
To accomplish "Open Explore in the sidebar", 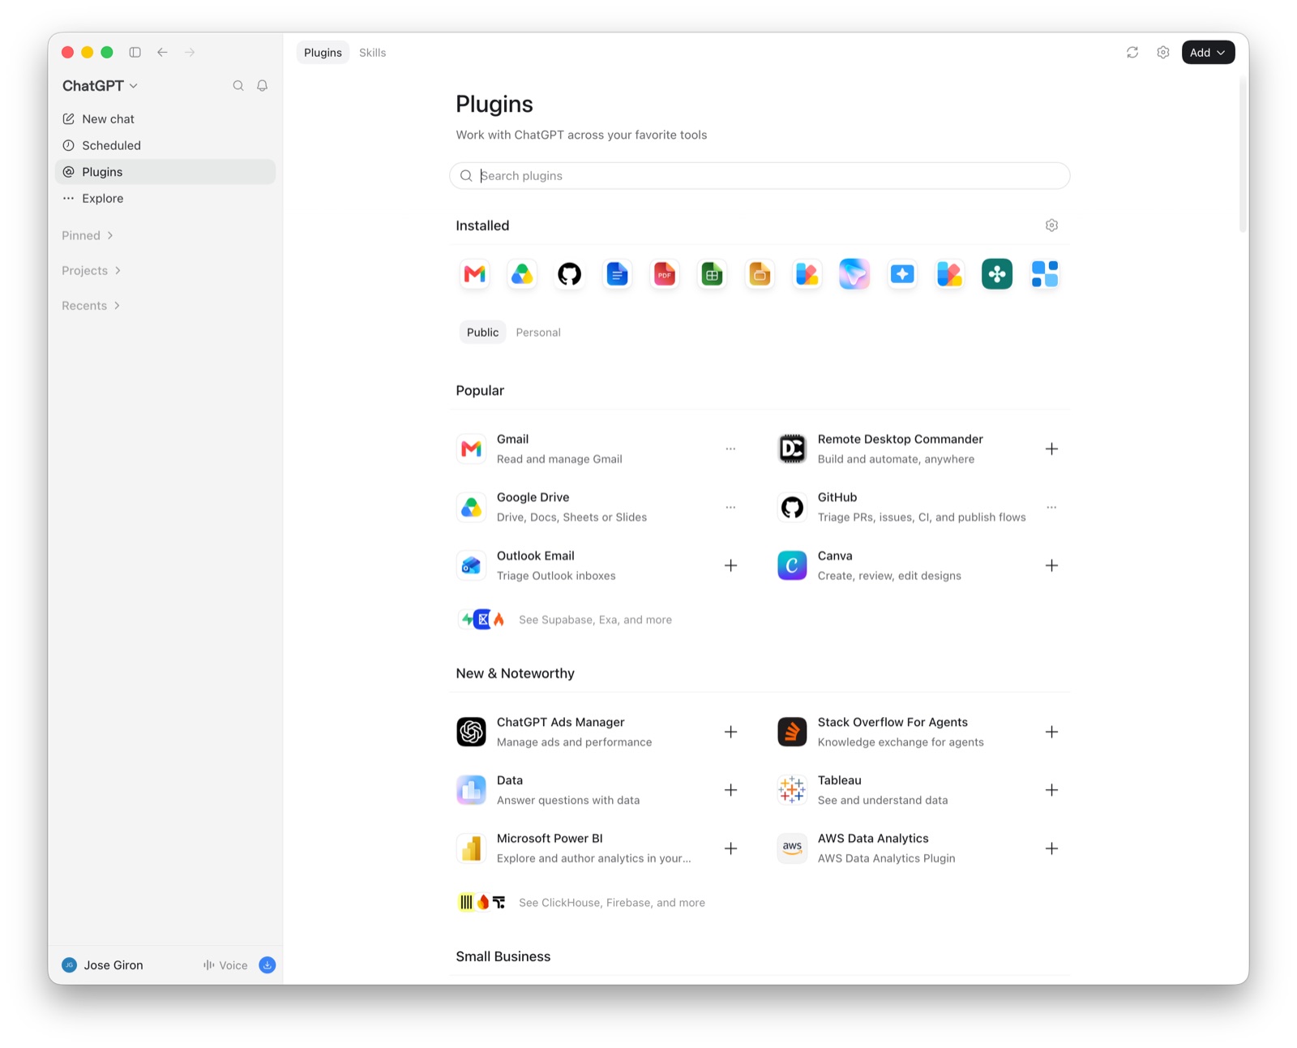I will click(165, 199).
